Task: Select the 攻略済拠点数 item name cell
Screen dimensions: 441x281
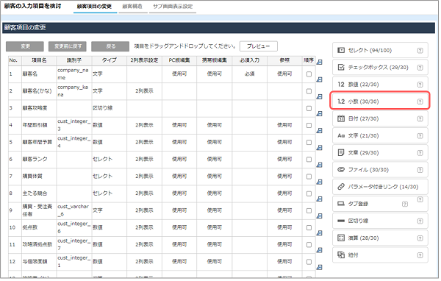Action: click(39, 244)
